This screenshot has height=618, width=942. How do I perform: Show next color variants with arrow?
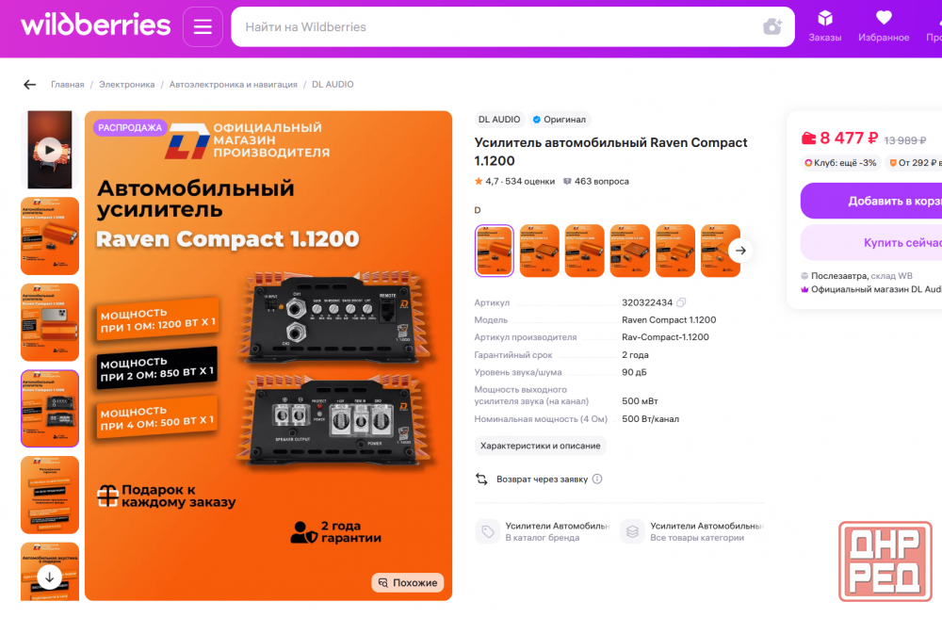(x=740, y=251)
